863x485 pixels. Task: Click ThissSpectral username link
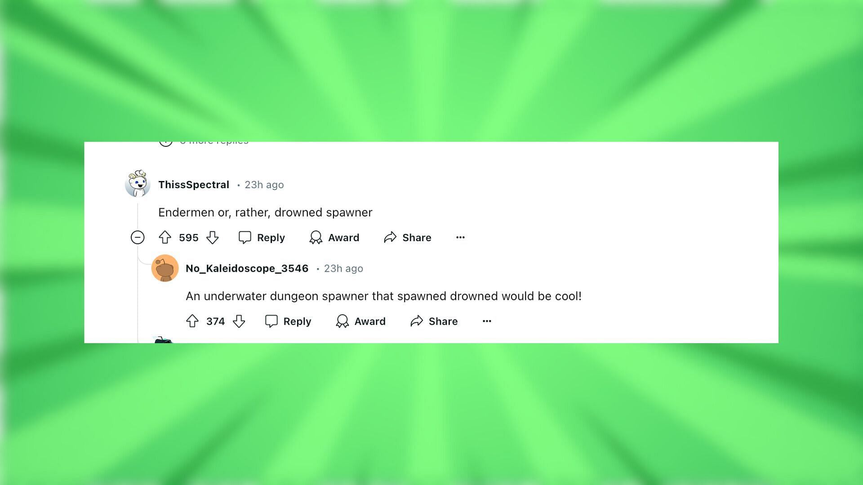(x=194, y=184)
